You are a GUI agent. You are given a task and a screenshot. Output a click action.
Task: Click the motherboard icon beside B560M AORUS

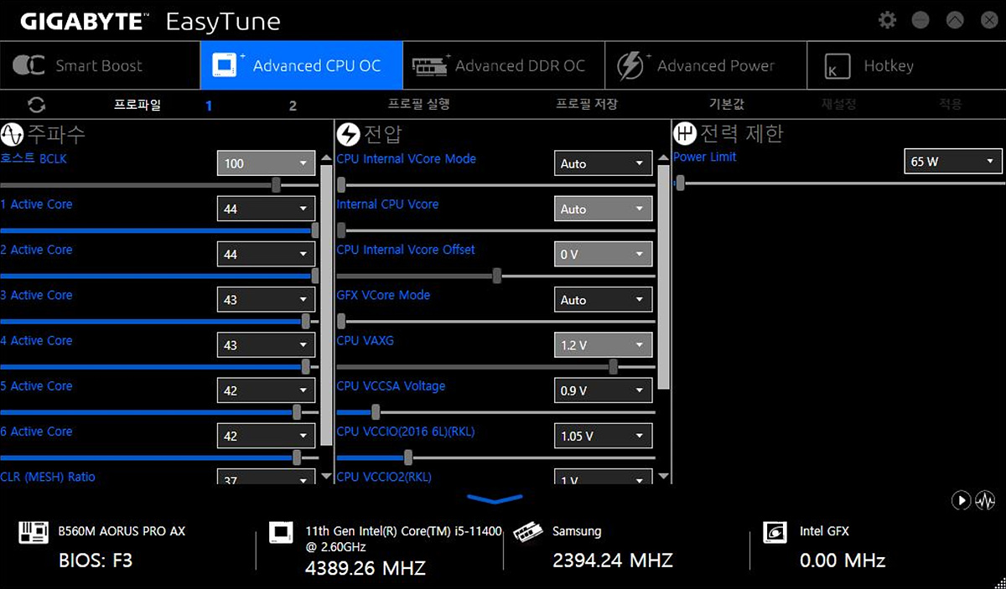[32, 532]
